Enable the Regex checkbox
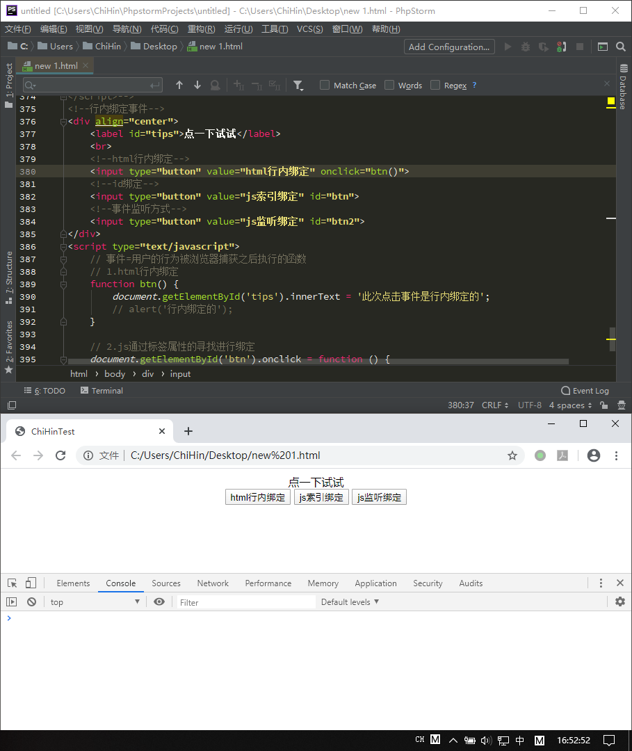Viewport: 632px width, 751px height. pyautogui.click(x=435, y=85)
